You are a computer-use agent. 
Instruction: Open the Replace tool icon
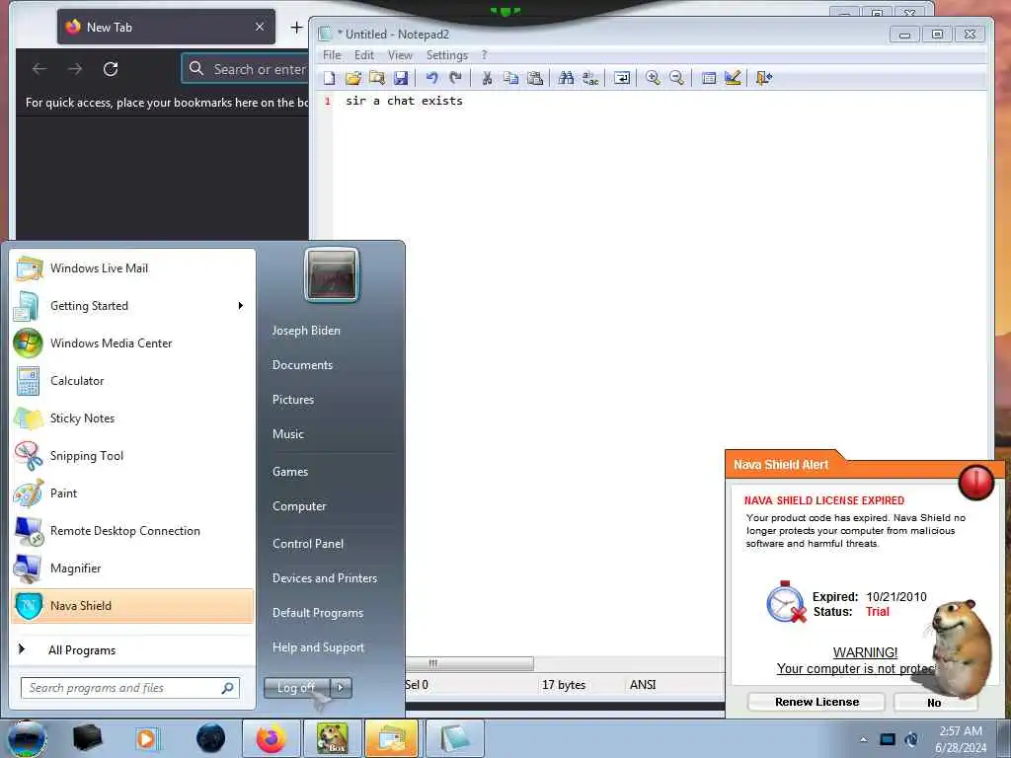point(590,78)
